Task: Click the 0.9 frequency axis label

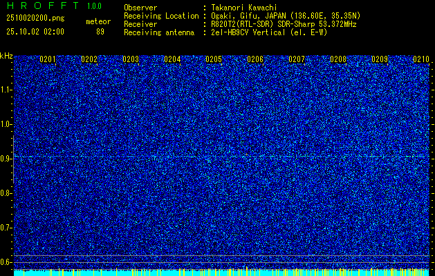Action: click(6, 159)
